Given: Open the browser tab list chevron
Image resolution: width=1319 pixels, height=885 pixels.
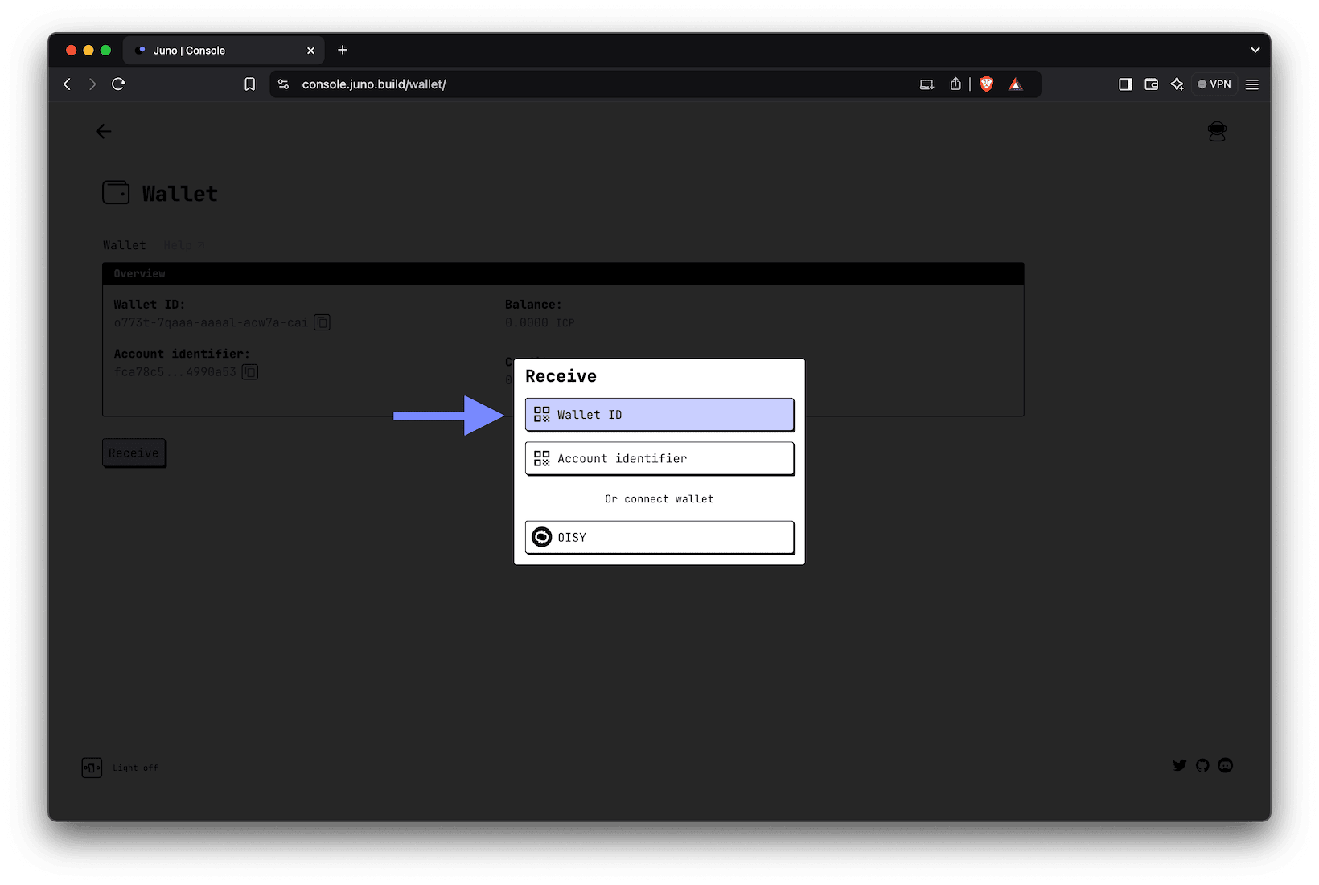Looking at the screenshot, I should [x=1255, y=50].
